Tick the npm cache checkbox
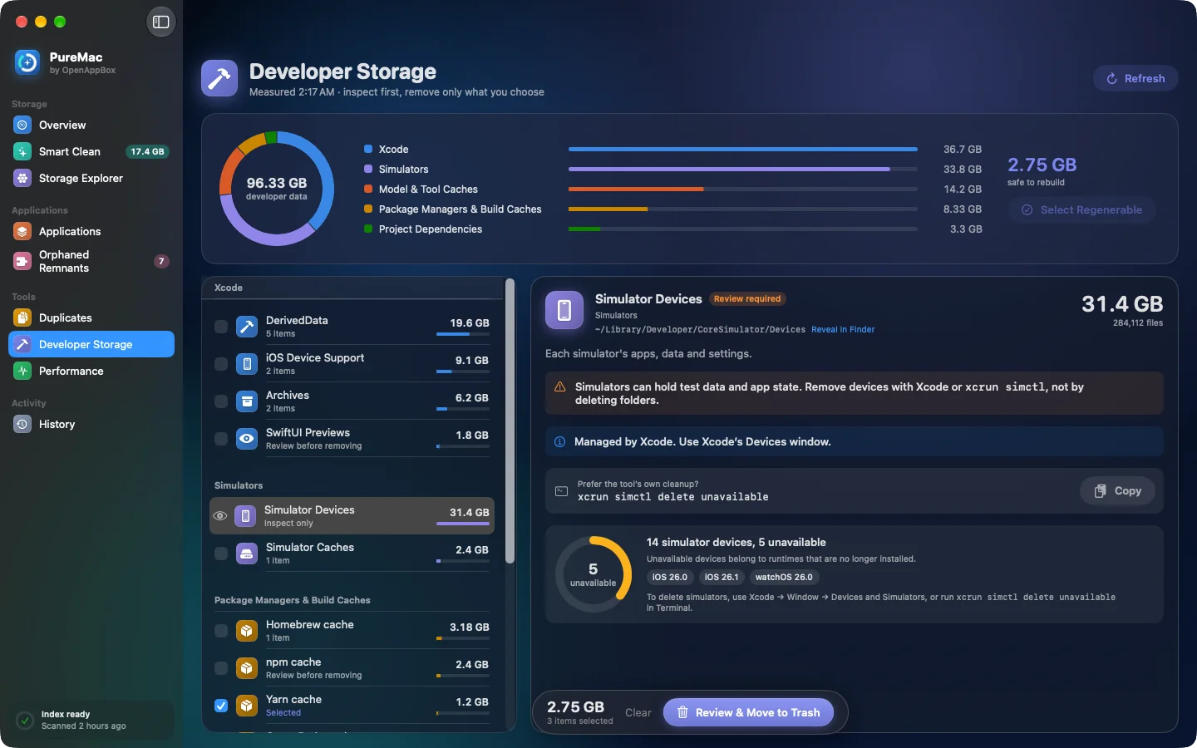The width and height of the screenshot is (1197, 748). [x=221, y=668]
